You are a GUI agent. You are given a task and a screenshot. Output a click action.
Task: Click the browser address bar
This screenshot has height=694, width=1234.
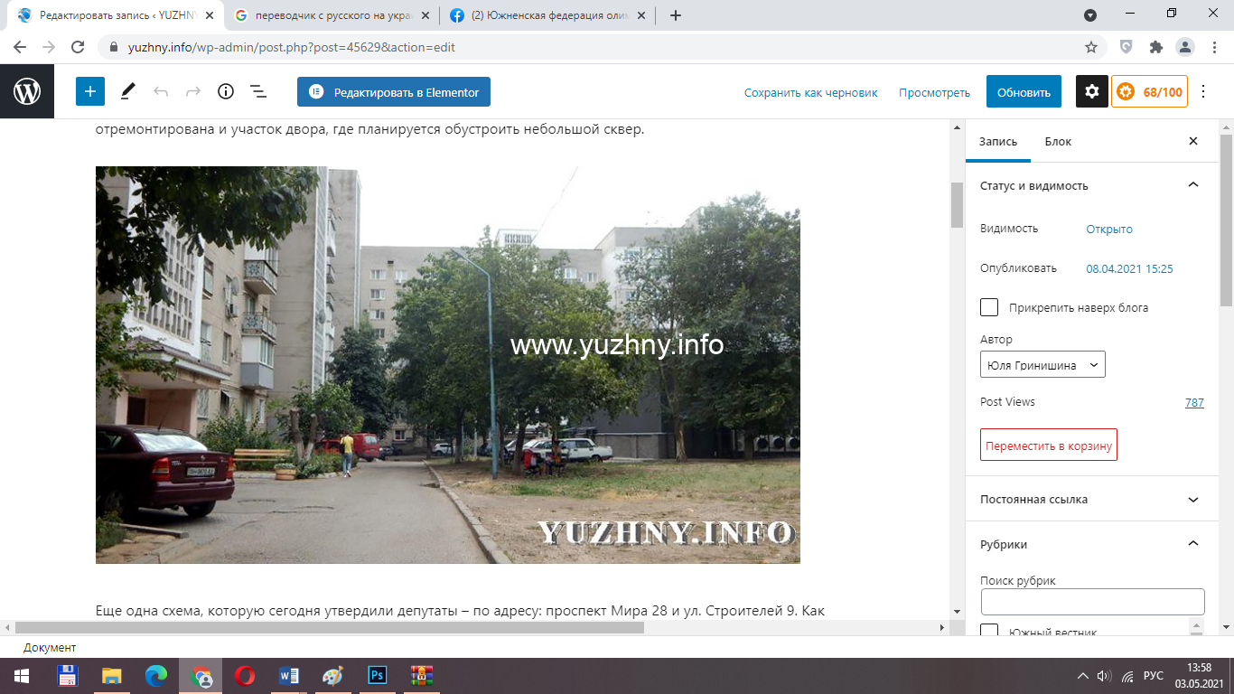pos(596,46)
